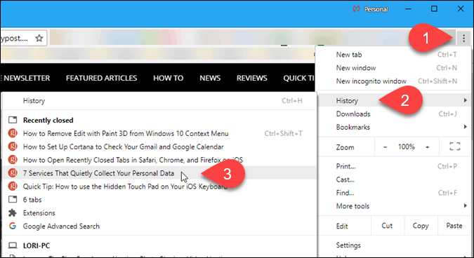Increase zoom with the plus button
474x258 pixels.
coord(428,147)
